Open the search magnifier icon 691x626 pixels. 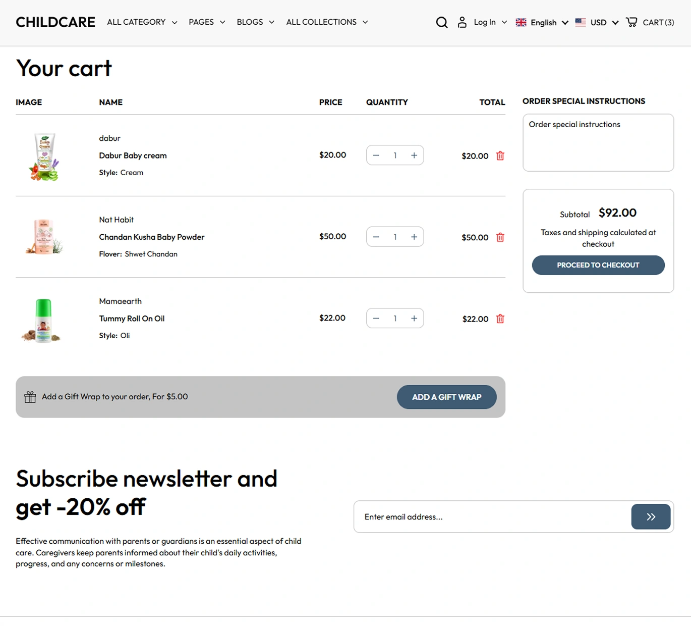(442, 22)
